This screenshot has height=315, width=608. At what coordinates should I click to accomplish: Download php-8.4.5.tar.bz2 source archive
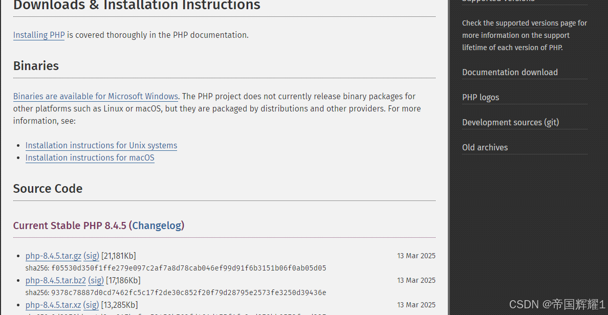56,281
